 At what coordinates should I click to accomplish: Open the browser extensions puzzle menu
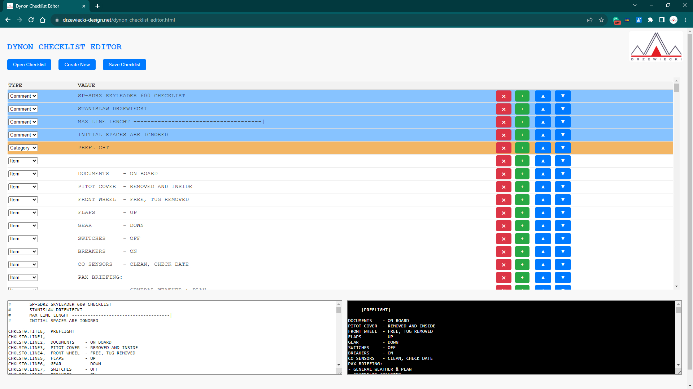pyautogui.click(x=650, y=20)
